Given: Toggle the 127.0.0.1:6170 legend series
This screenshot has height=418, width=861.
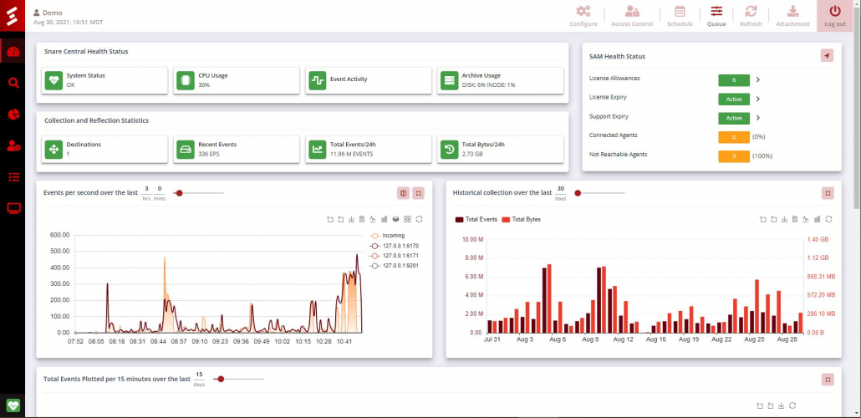Looking at the screenshot, I should tap(395, 246).
